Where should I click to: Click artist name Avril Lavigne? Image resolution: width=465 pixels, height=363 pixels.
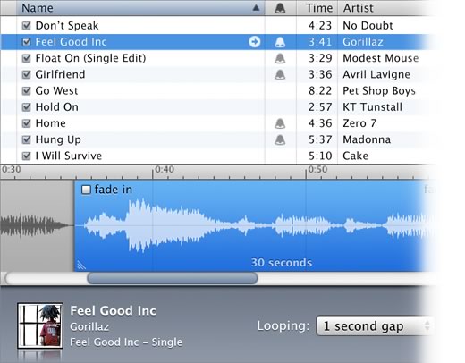click(376, 74)
